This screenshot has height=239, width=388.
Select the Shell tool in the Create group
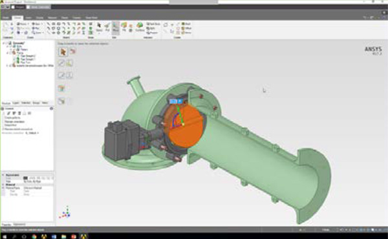click(x=186, y=24)
